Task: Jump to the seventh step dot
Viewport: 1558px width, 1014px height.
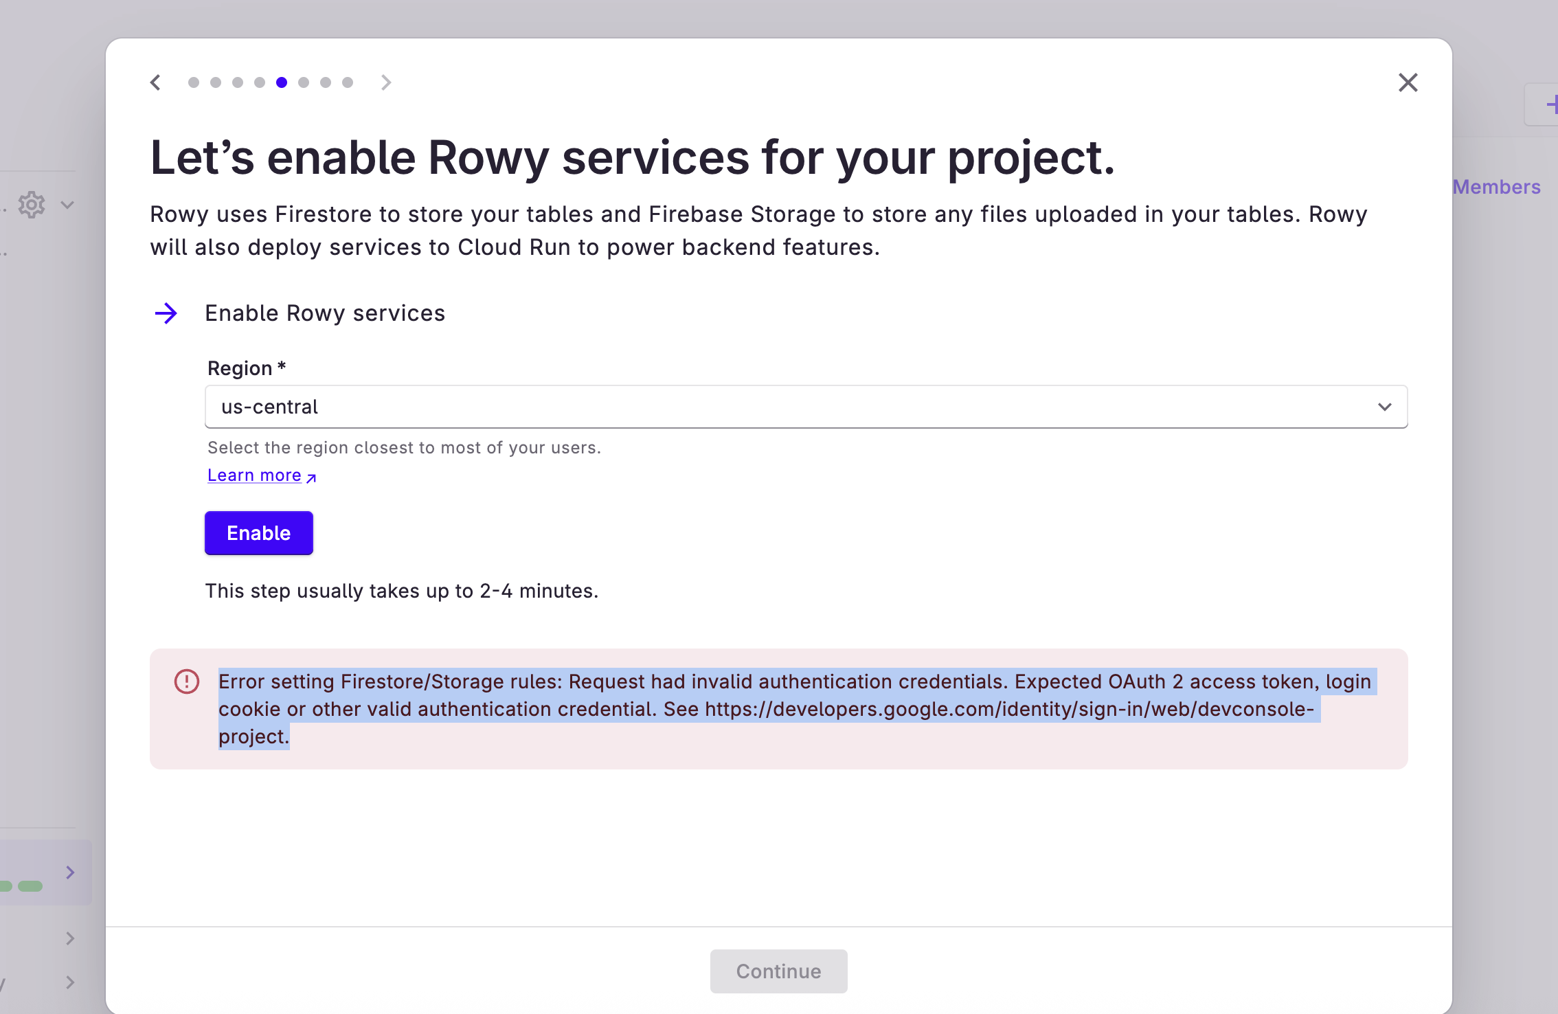Action: click(x=326, y=82)
